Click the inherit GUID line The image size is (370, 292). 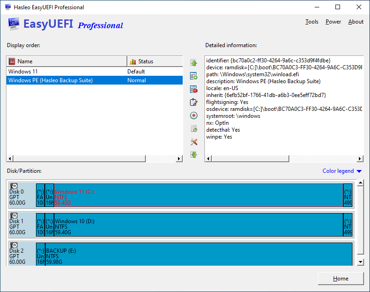[x=266, y=95]
